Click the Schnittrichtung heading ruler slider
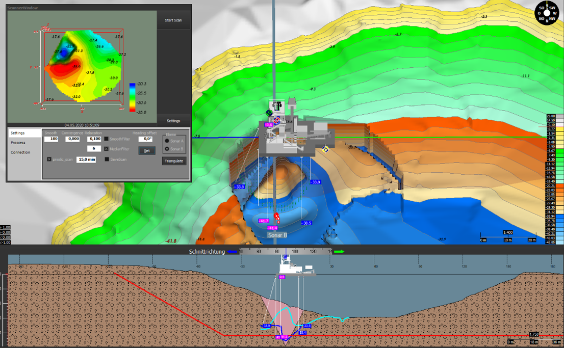Screen dimensions: 564x348 (286, 252)
